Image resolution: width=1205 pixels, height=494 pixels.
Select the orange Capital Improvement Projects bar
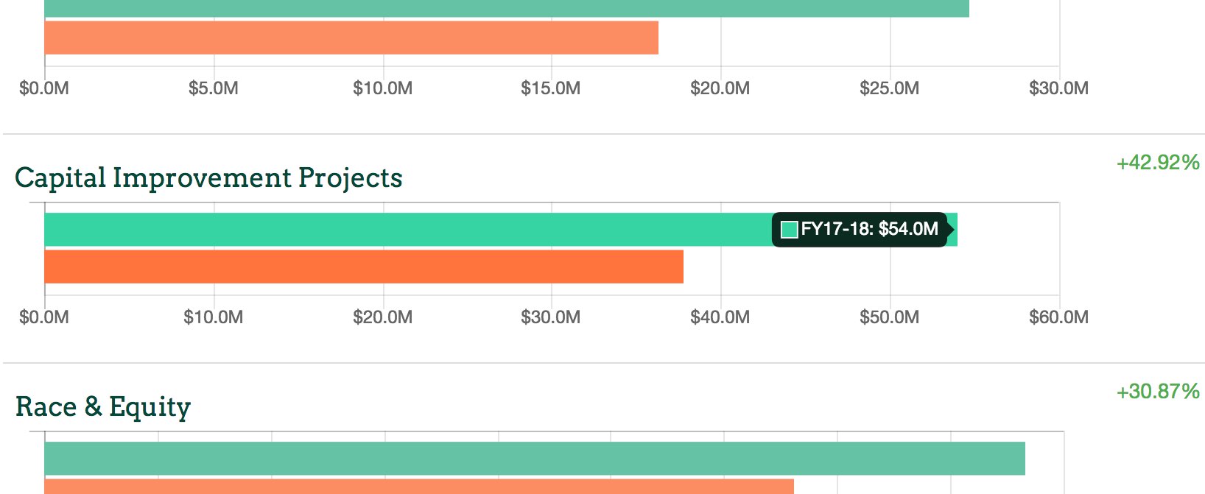click(x=364, y=267)
